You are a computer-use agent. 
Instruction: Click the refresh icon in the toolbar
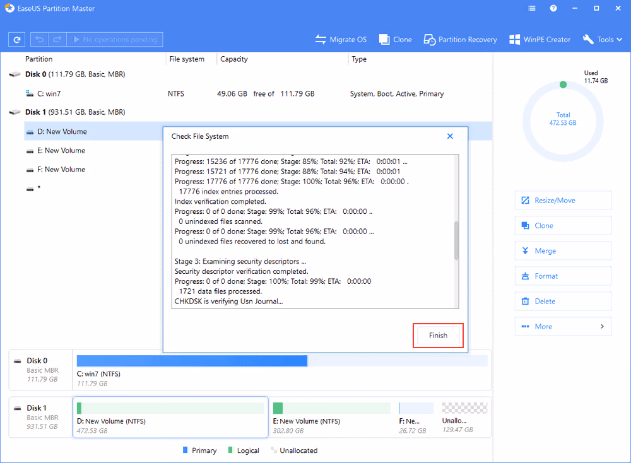16,39
